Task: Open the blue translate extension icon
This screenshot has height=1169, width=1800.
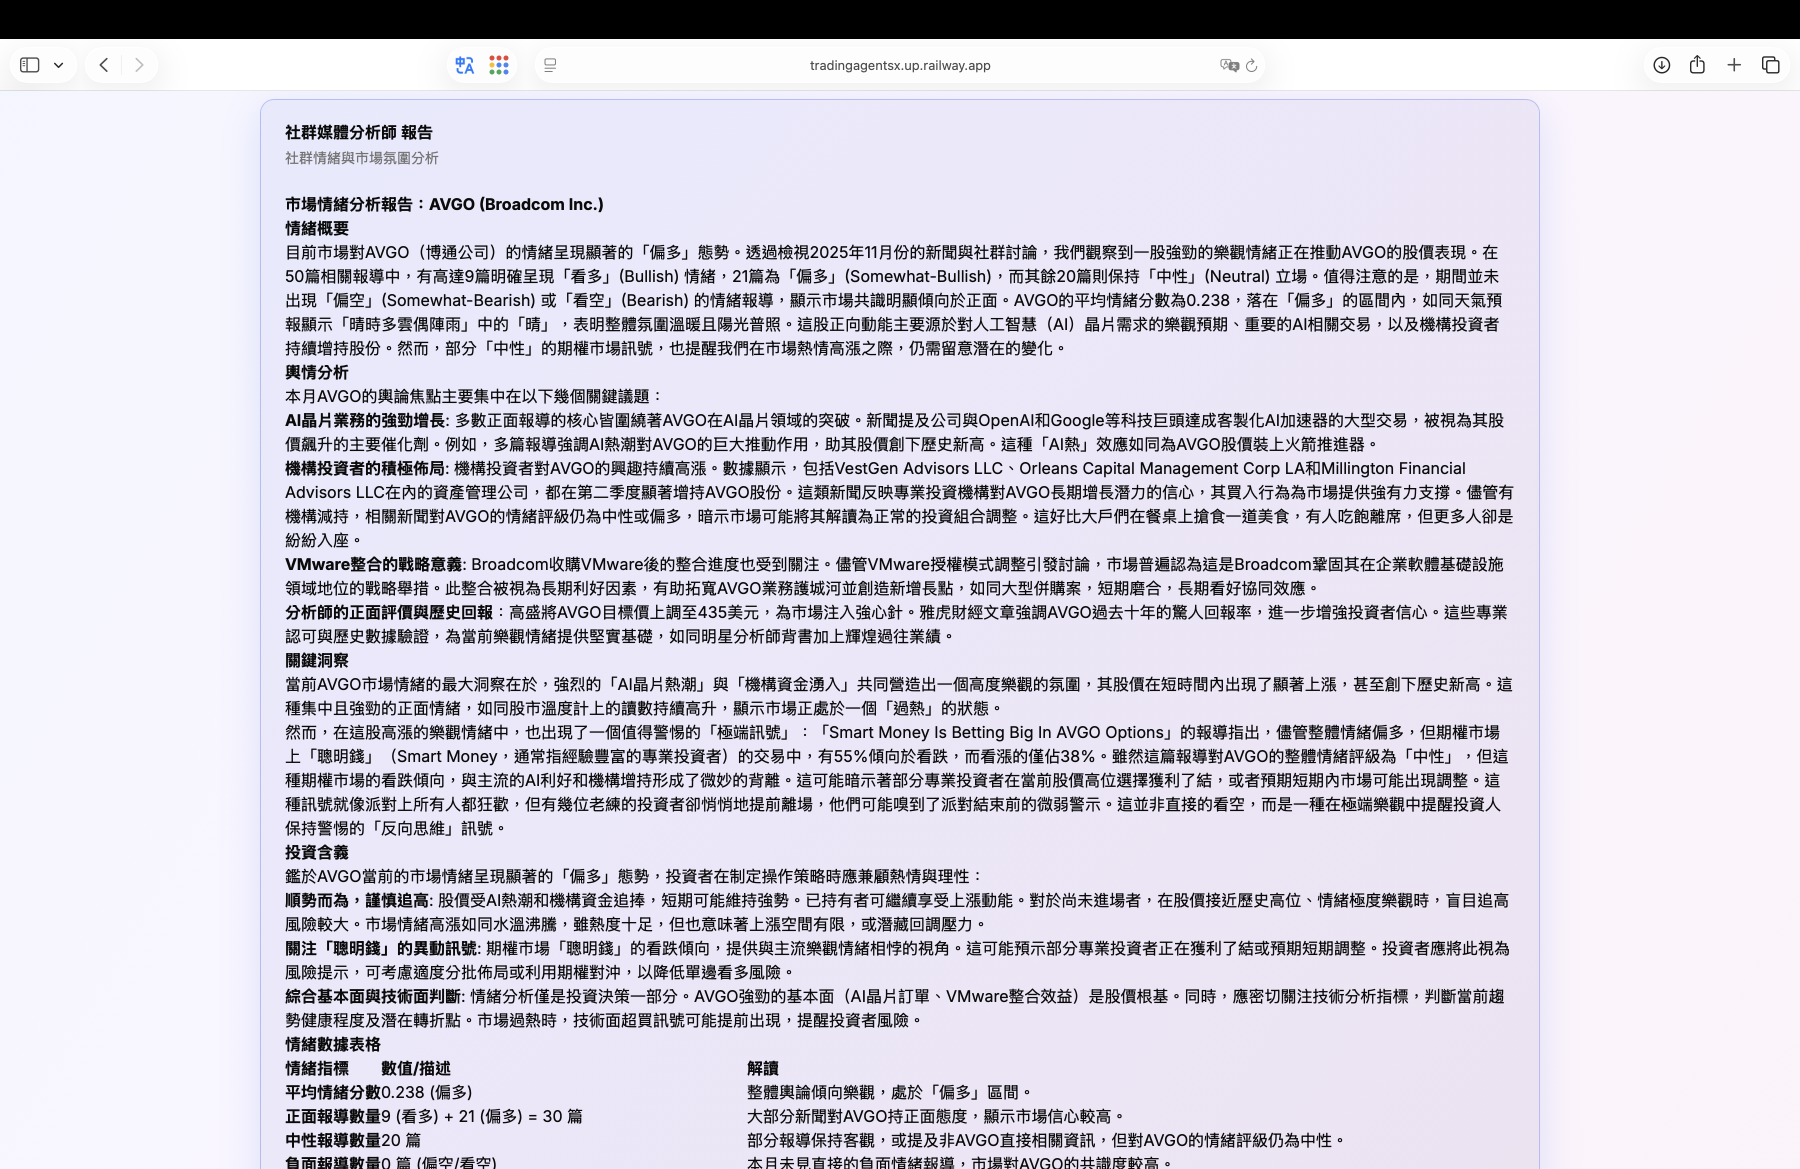Action: [x=464, y=65]
